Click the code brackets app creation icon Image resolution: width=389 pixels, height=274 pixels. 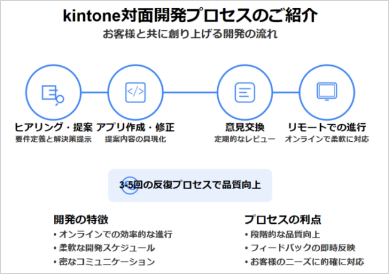click(x=135, y=92)
